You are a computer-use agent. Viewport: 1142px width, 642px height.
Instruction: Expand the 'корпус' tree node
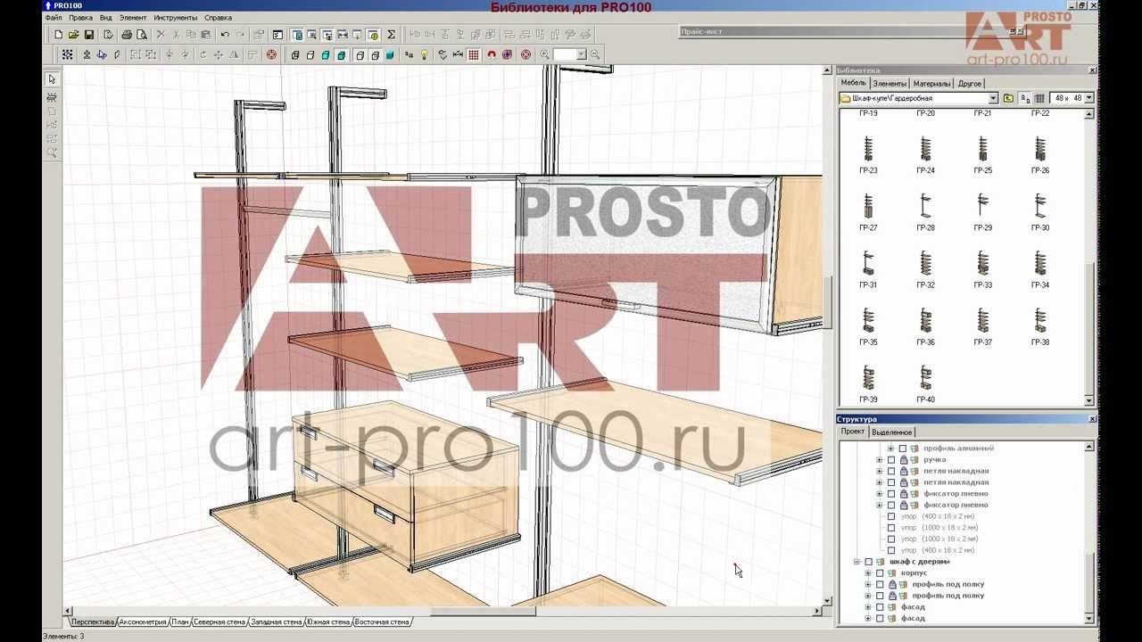(868, 573)
